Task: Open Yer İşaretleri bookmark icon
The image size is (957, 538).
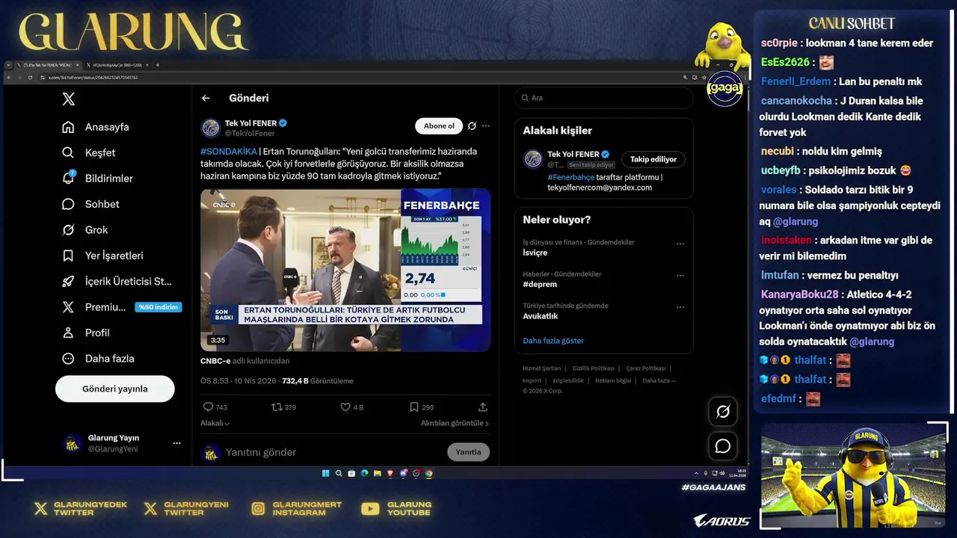Action: pyautogui.click(x=68, y=256)
